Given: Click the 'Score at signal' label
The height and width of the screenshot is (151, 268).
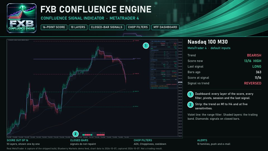Looking at the screenshot, I should coord(198,78).
